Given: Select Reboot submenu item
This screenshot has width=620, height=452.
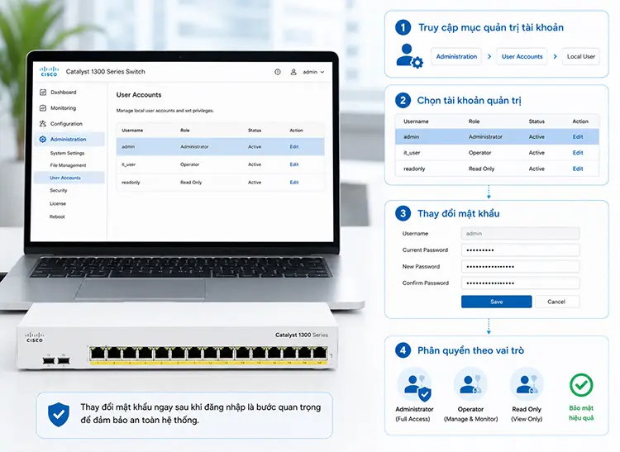Looking at the screenshot, I should coord(57,216).
